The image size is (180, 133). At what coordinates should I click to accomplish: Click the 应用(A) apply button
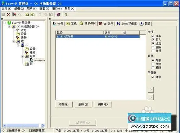click(x=82, y=123)
